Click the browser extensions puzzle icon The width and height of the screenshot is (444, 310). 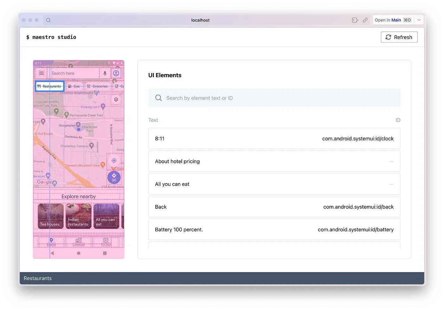tap(355, 20)
